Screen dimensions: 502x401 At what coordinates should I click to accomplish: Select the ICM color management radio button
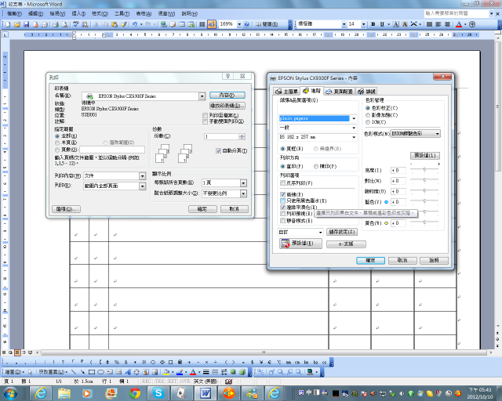pyautogui.click(x=368, y=122)
